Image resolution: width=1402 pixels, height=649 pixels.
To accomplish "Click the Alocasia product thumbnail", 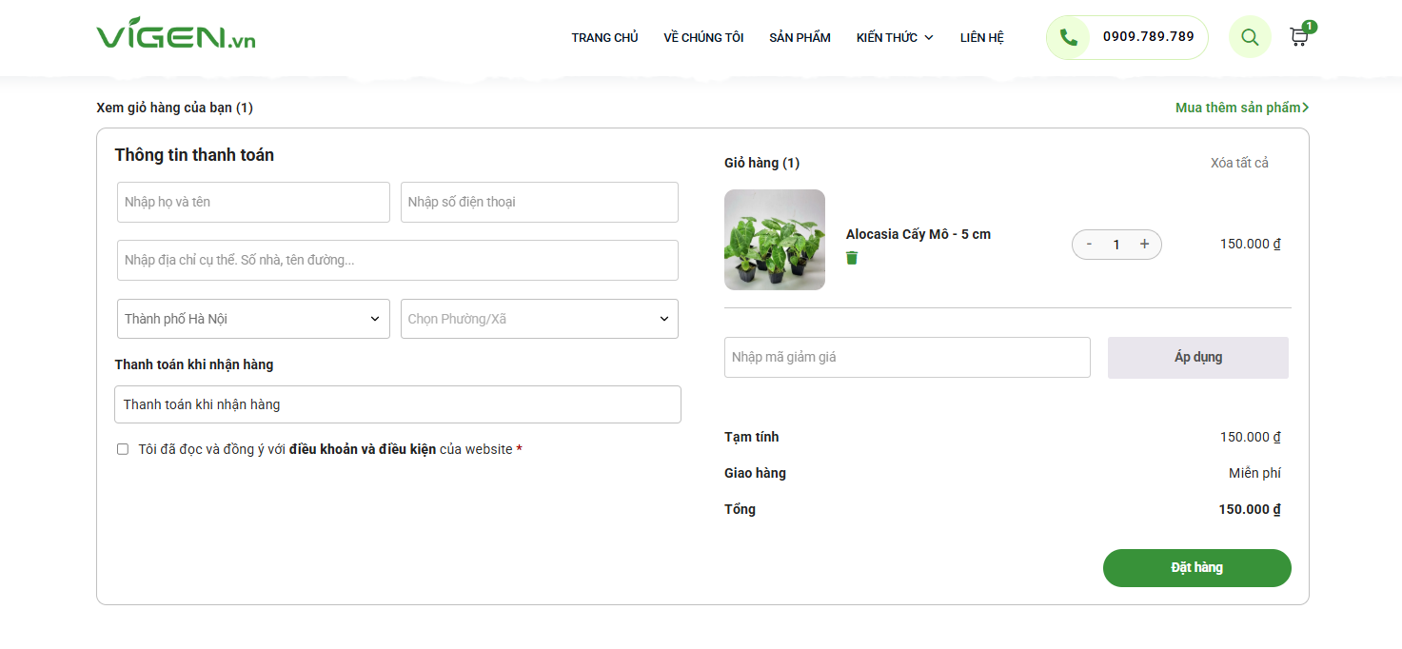I will coord(774,240).
